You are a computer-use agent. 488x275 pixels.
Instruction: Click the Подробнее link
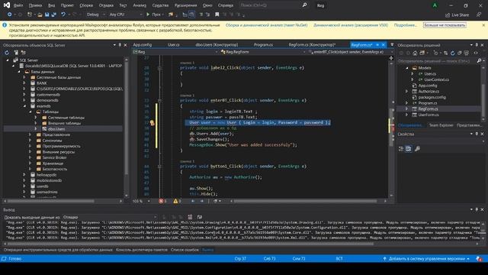[405, 25]
